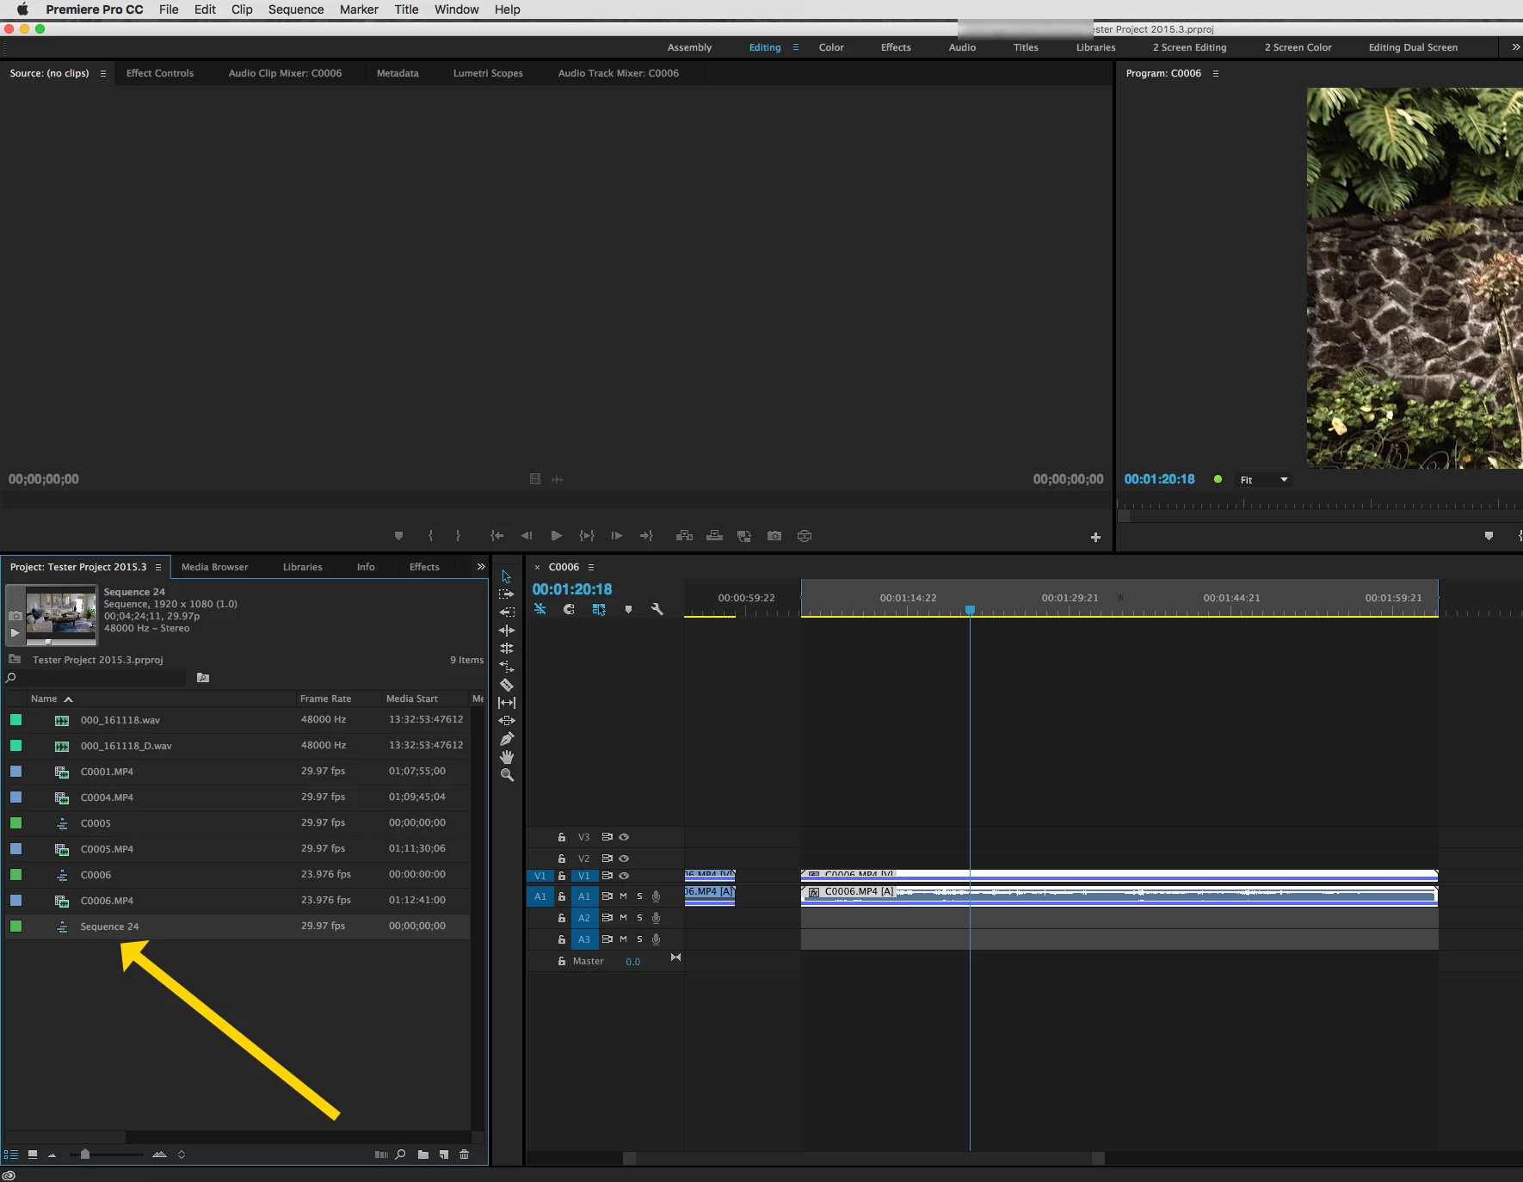1523x1182 pixels.
Task: Open the Editing workspace menu
Action: (x=796, y=47)
